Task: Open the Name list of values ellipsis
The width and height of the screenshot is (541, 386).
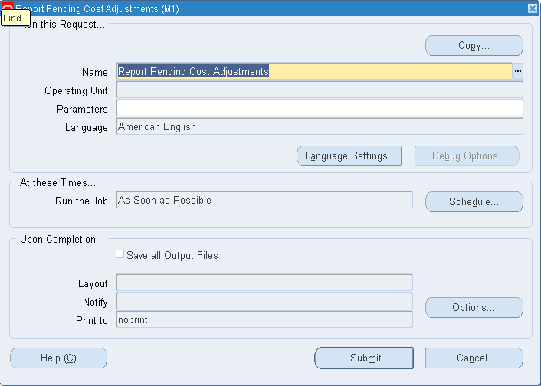Action: click(517, 71)
